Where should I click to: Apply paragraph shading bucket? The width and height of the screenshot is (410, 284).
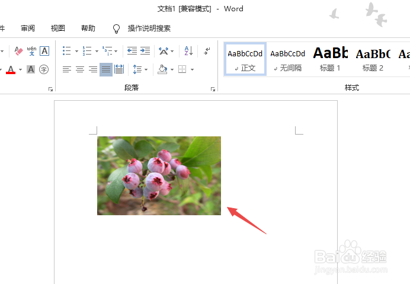pyautogui.click(x=162, y=69)
